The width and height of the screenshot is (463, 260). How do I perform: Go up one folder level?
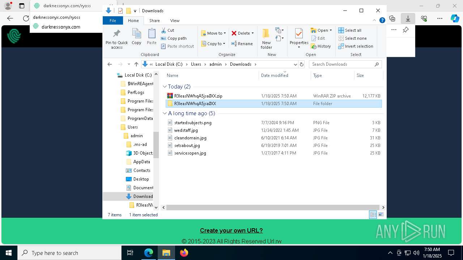[x=136, y=64]
